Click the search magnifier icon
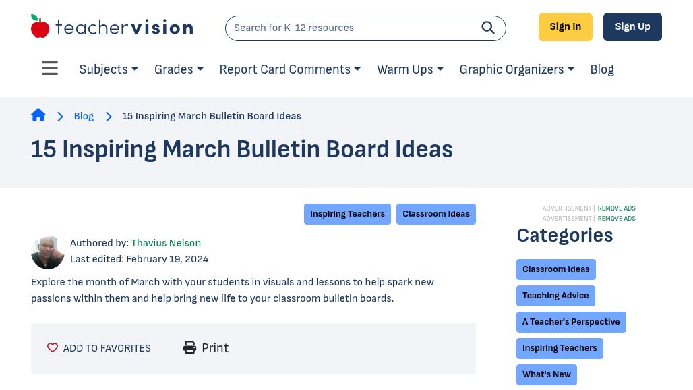The width and height of the screenshot is (693, 390). tap(488, 28)
